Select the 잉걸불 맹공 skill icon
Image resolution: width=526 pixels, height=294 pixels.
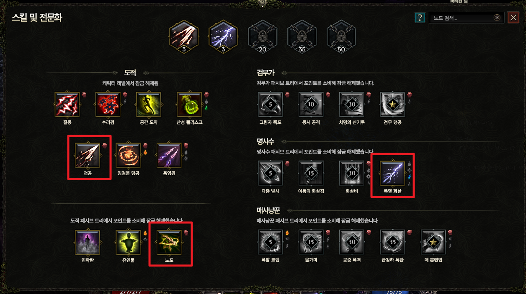pos(129,155)
